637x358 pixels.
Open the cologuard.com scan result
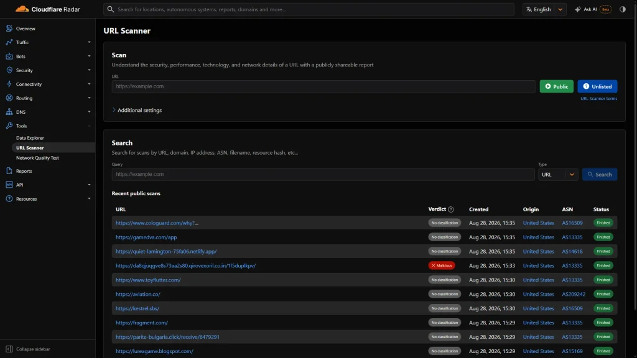point(157,223)
